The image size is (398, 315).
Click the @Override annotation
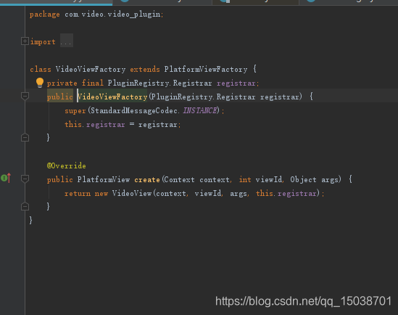[x=66, y=165]
